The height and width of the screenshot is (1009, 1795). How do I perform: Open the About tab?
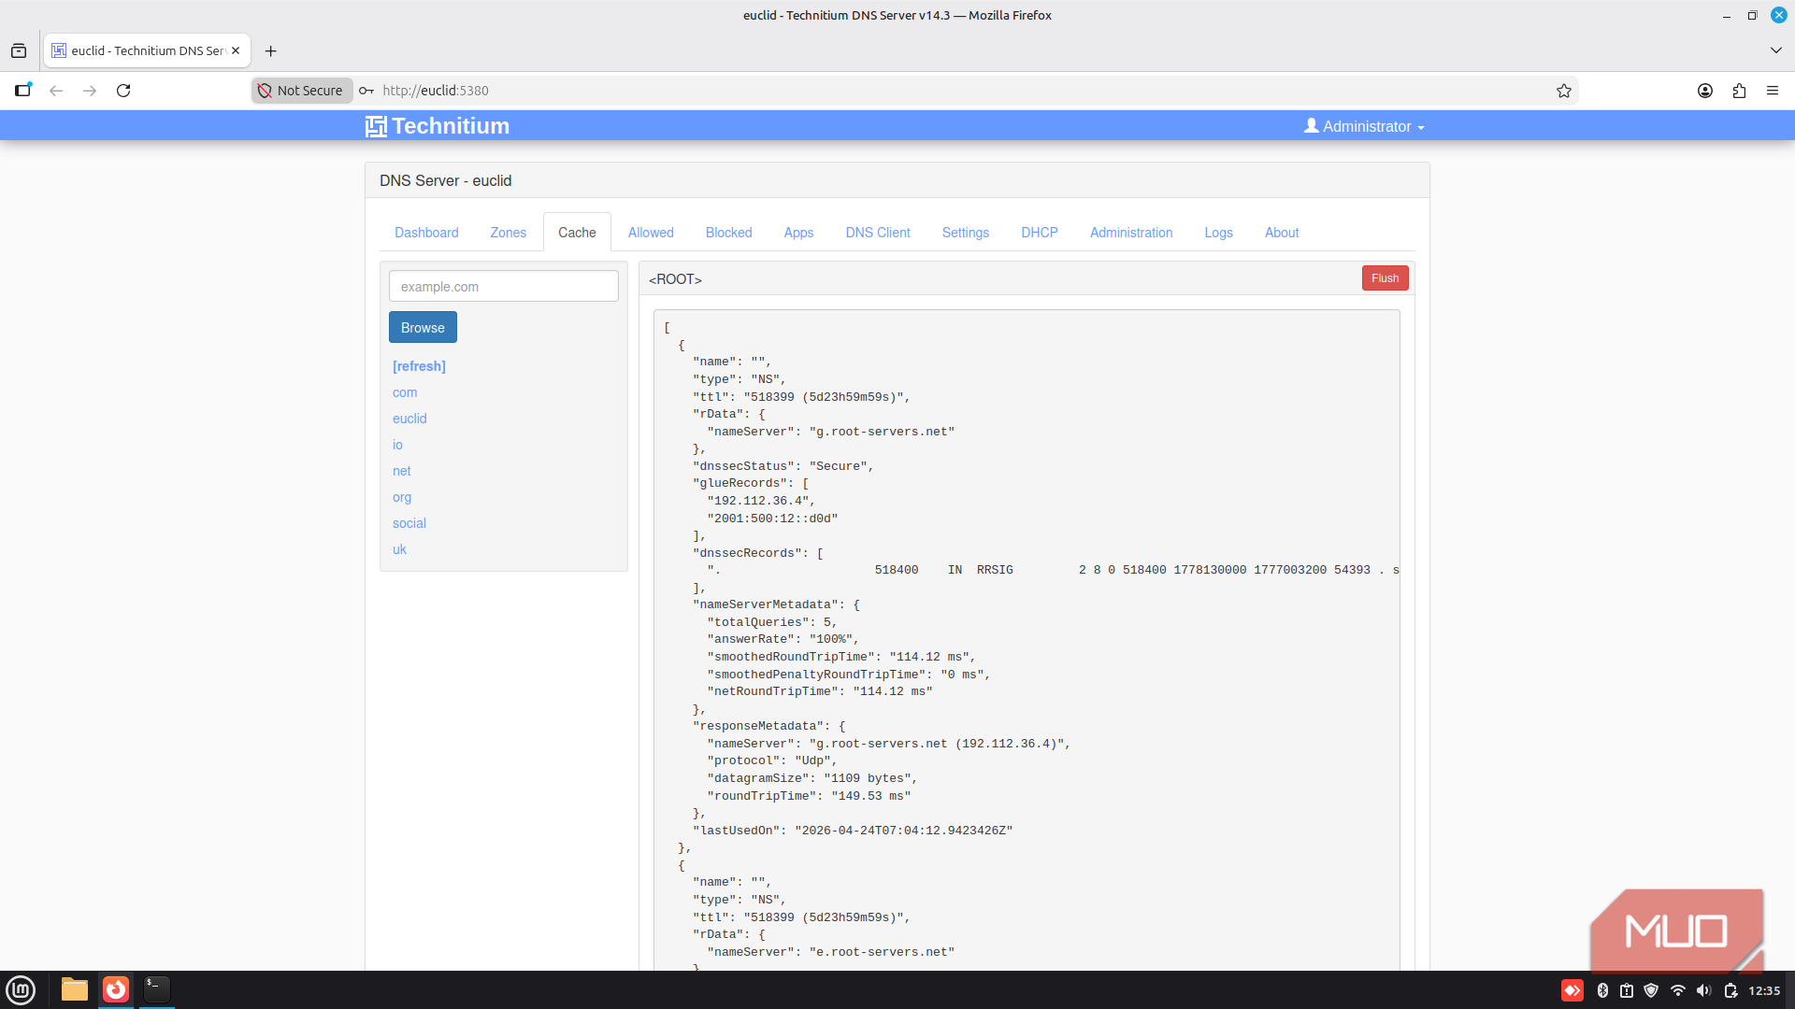1282,233
